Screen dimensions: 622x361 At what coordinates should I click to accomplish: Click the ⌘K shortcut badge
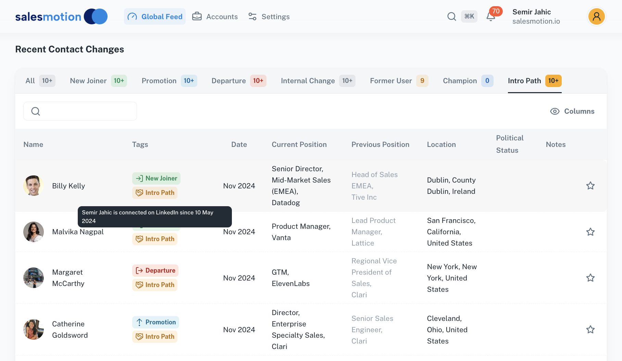pos(469,16)
